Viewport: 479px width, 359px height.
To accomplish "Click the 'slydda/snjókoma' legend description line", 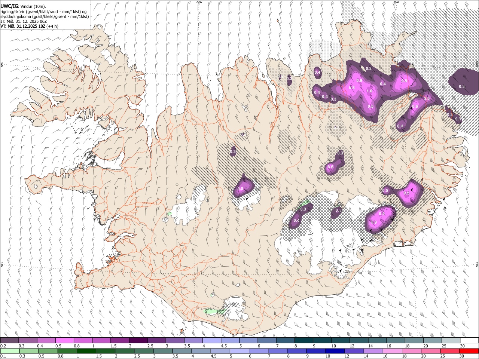I will 45,16.
